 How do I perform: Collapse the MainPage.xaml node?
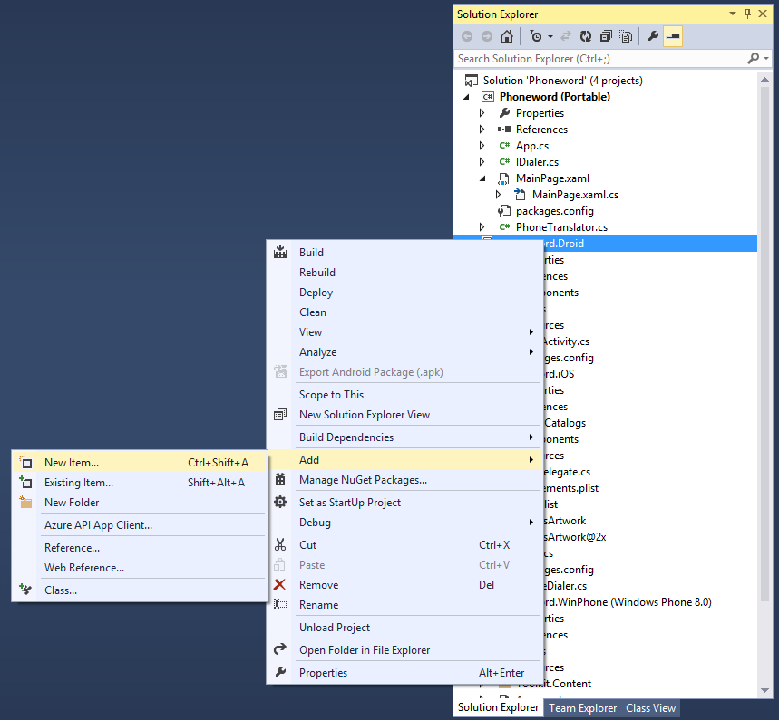point(482,178)
